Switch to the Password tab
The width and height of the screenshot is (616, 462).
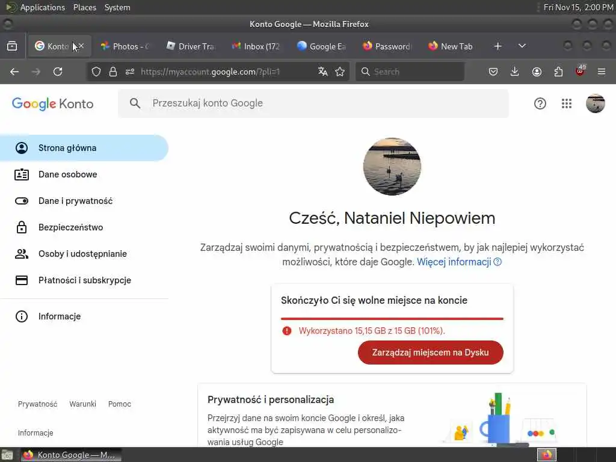point(387,46)
